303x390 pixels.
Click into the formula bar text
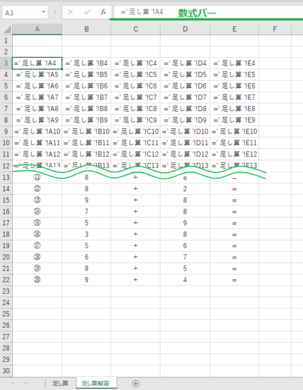coord(142,12)
